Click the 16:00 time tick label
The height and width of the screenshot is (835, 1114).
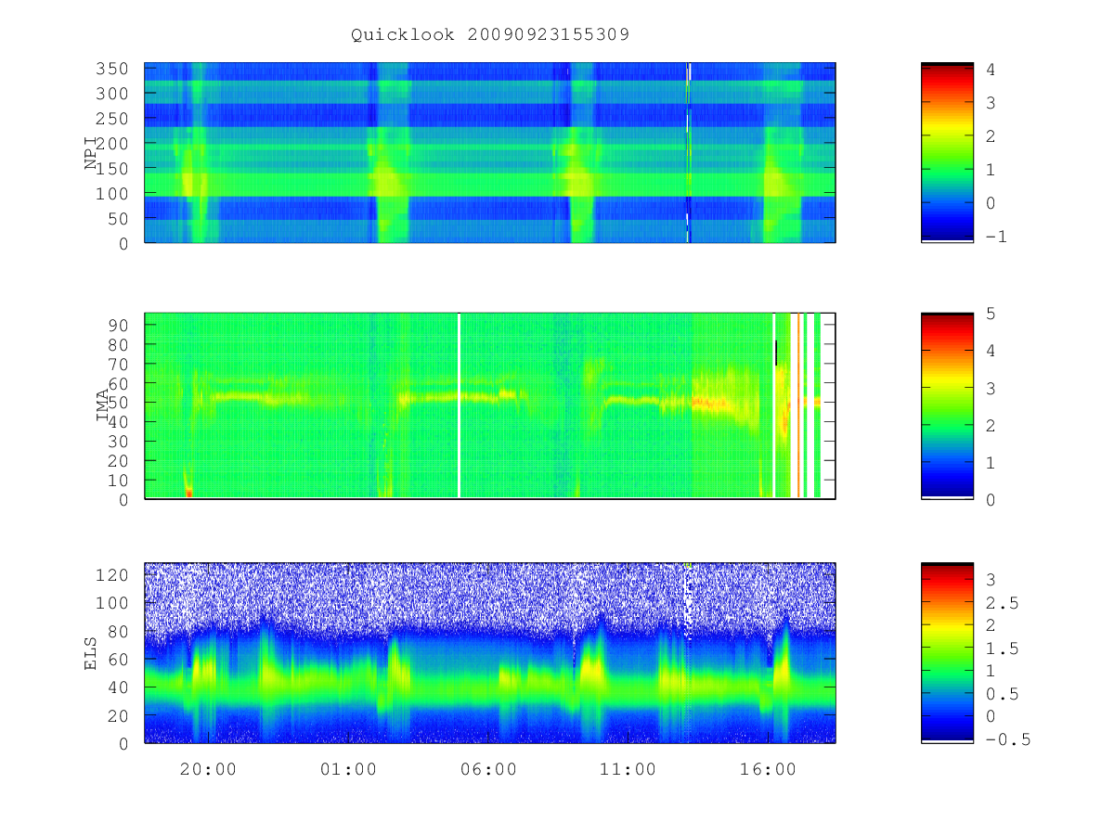pos(769,769)
